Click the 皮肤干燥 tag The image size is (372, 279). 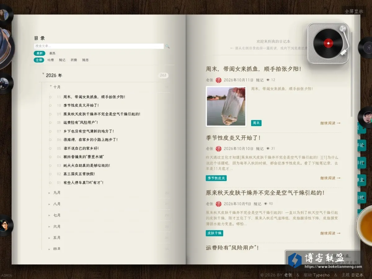click(x=215, y=233)
